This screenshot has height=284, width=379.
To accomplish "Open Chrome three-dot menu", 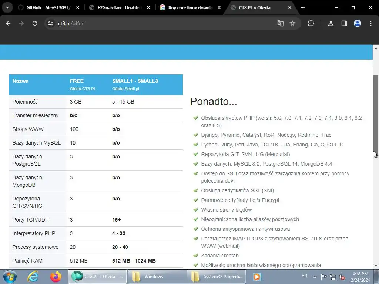I will [x=371, y=23].
